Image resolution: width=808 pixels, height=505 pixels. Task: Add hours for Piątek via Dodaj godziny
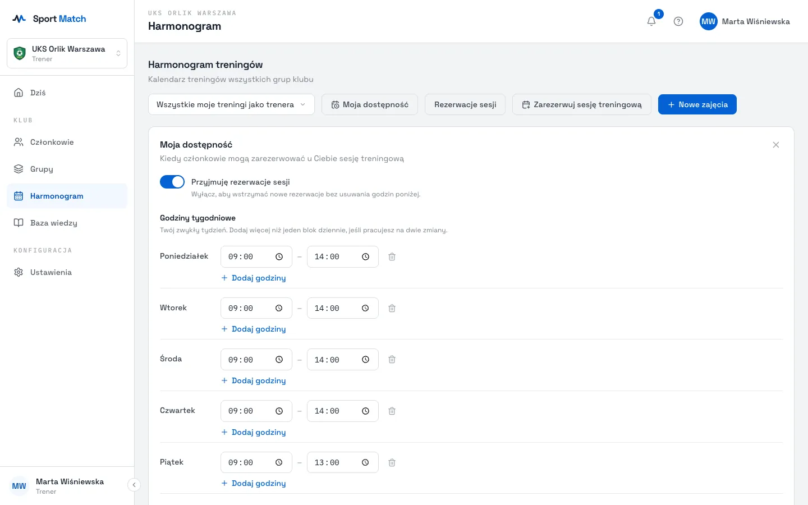(254, 483)
